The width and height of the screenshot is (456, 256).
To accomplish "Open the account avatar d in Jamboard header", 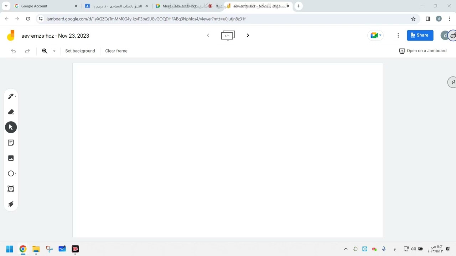I will (x=445, y=35).
